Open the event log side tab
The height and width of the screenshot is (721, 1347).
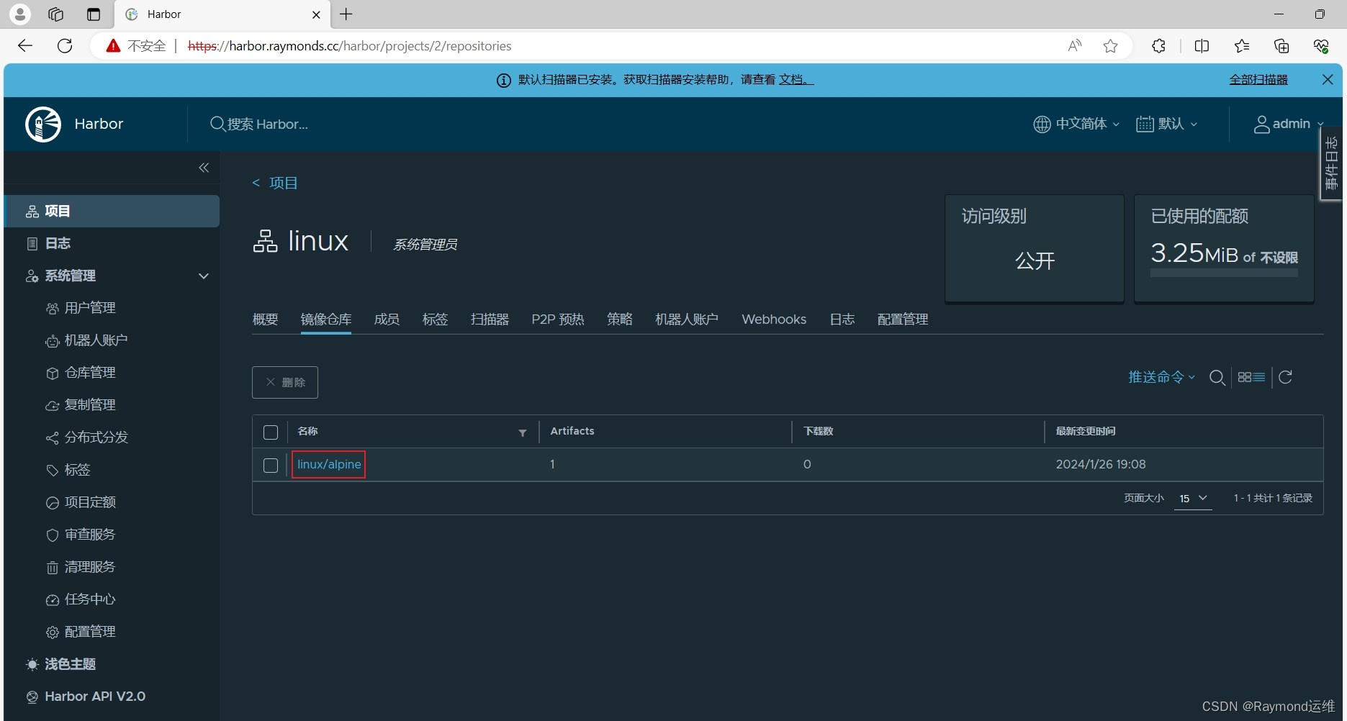(x=1332, y=164)
